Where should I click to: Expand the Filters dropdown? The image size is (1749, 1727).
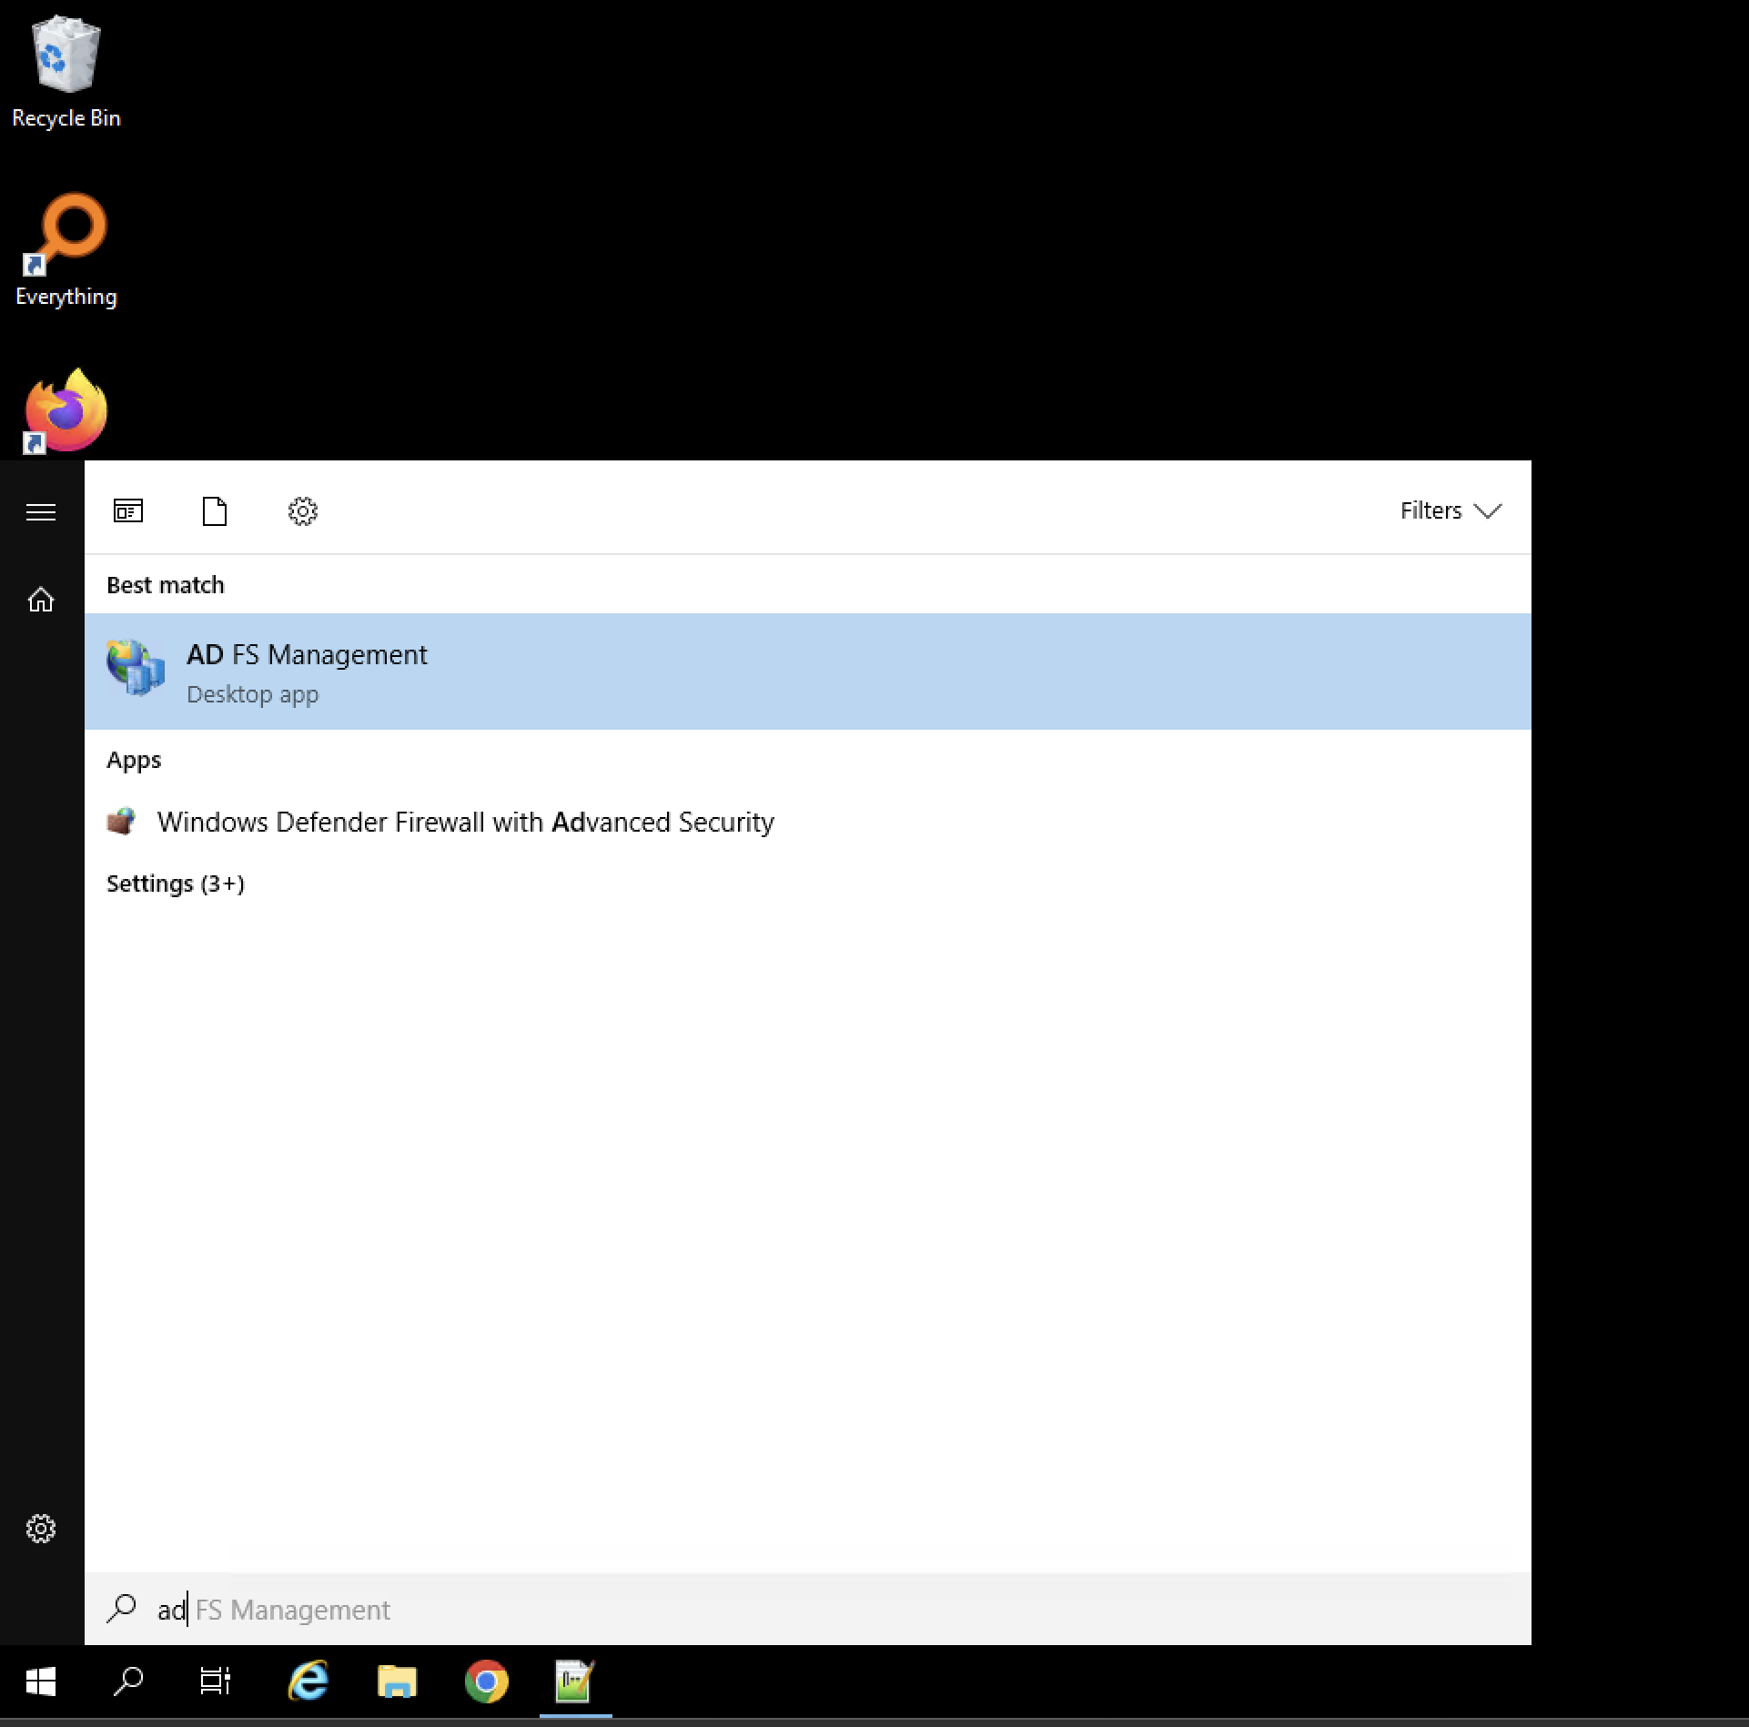pyautogui.click(x=1450, y=511)
